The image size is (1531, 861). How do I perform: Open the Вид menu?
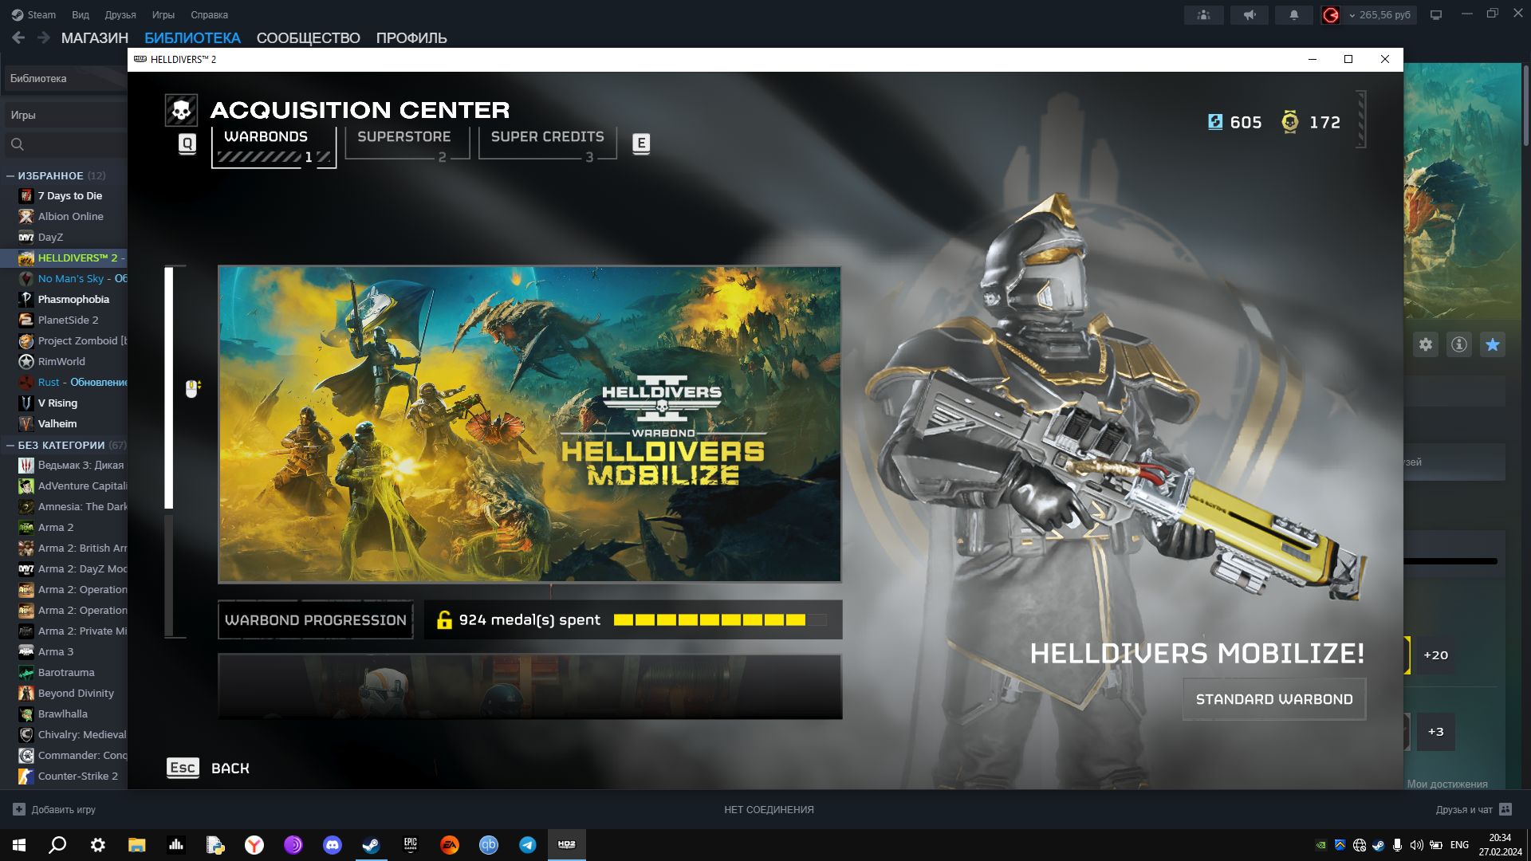[x=81, y=14]
